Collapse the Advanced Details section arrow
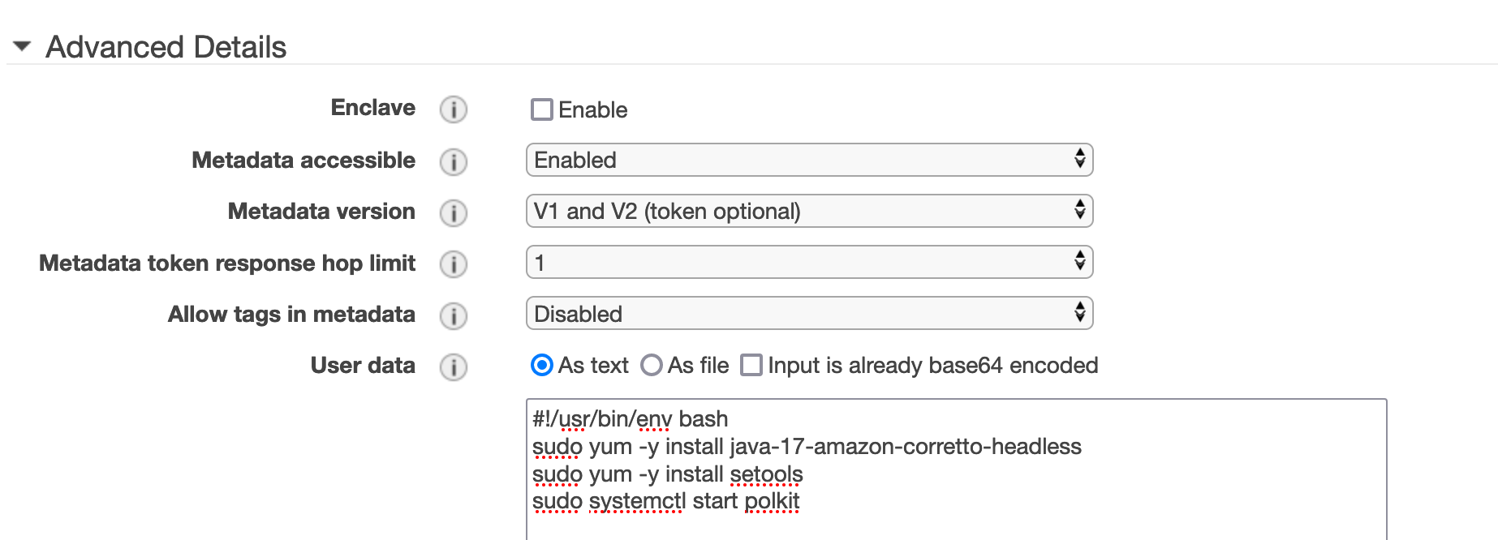Image resolution: width=1498 pixels, height=540 pixels. [x=23, y=46]
